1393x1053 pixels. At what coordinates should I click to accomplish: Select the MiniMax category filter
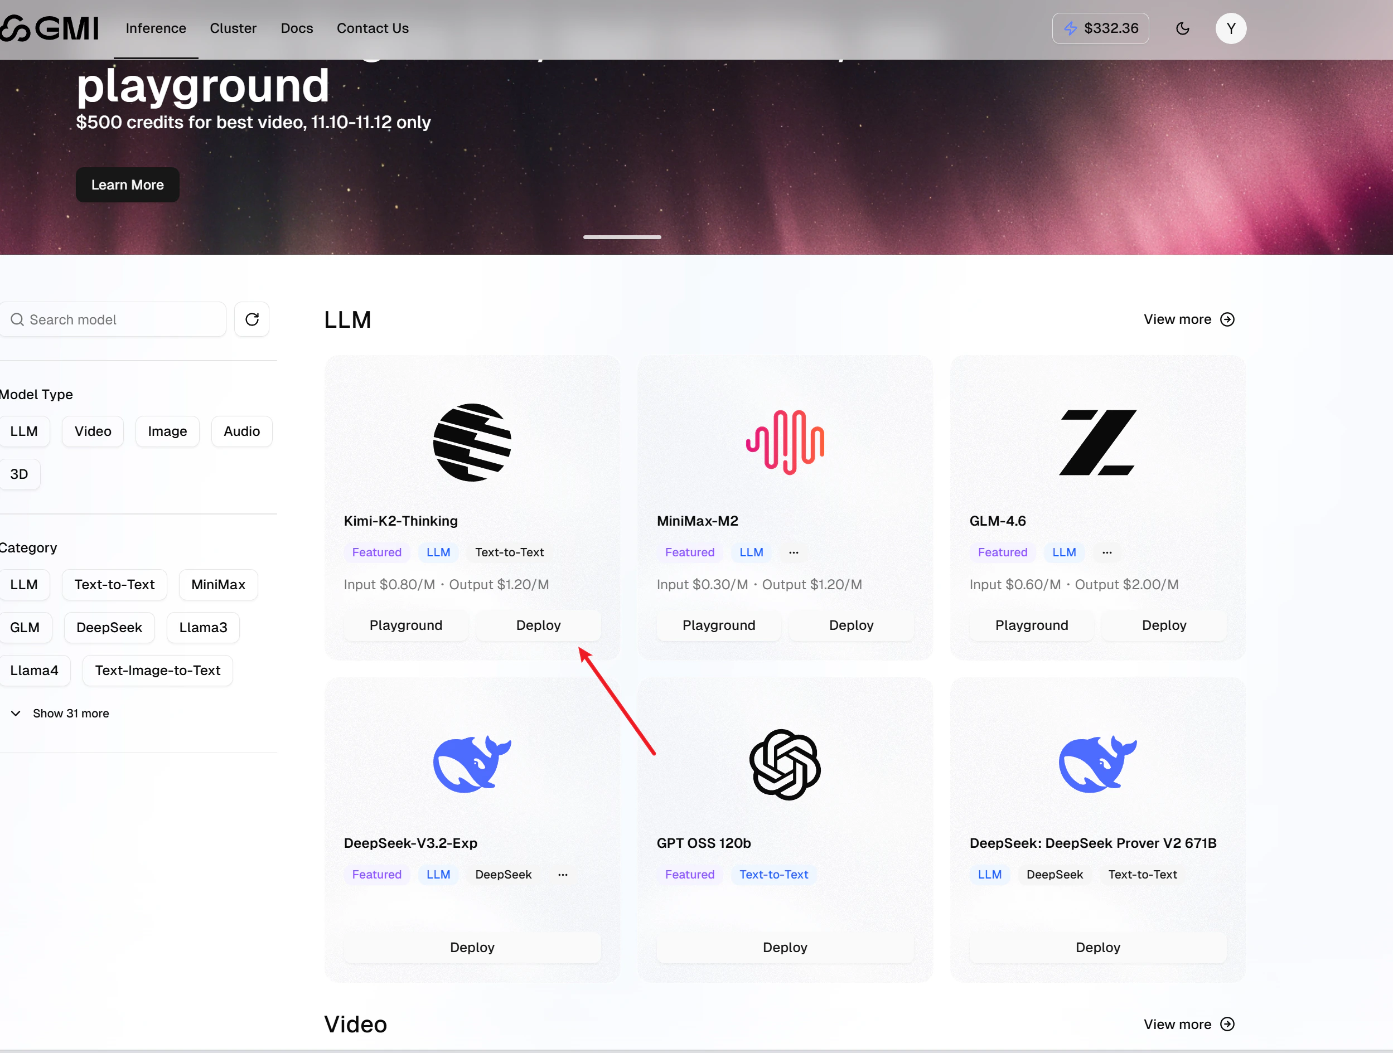tap(218, 585)
